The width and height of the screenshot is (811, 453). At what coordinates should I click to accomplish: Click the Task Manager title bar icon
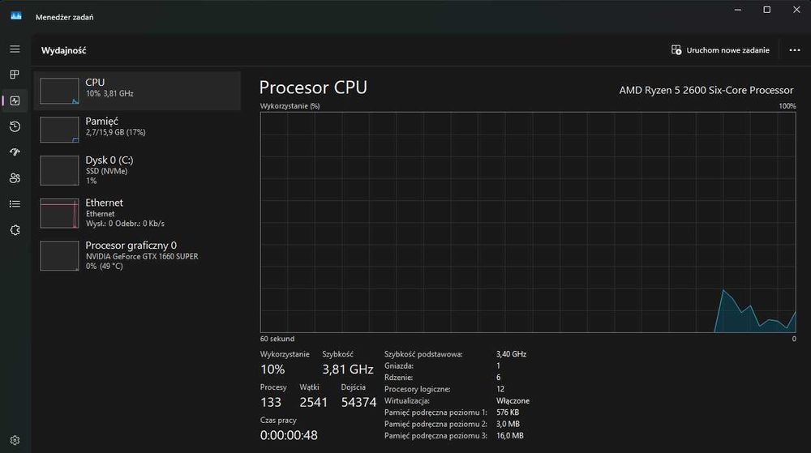coord(15,16)
